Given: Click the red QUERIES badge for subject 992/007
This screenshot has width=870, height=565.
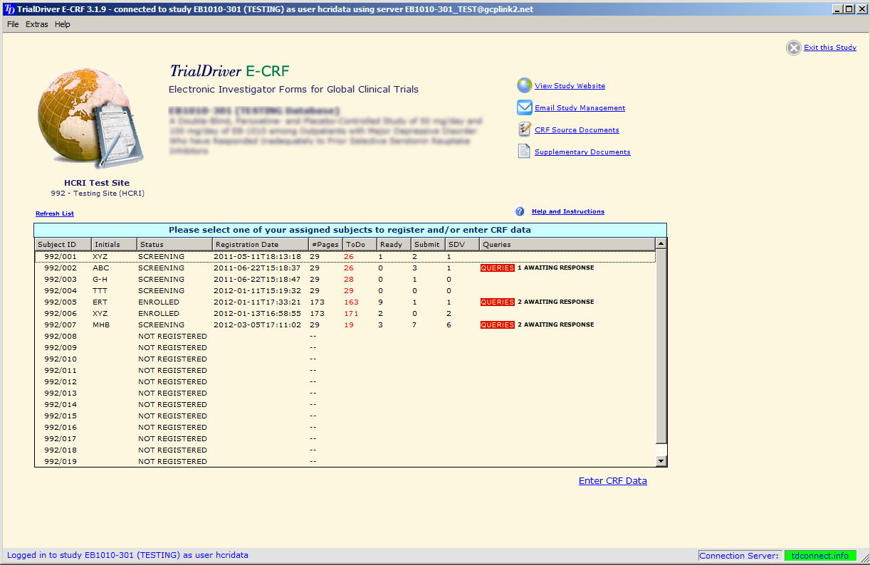Looking at the screenshot, I should click(497, 325).
